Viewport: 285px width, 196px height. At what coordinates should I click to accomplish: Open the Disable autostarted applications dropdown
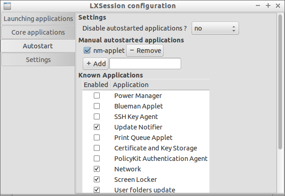coord(215,28)
